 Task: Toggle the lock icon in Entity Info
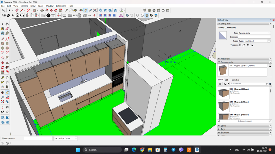(244, 45)
